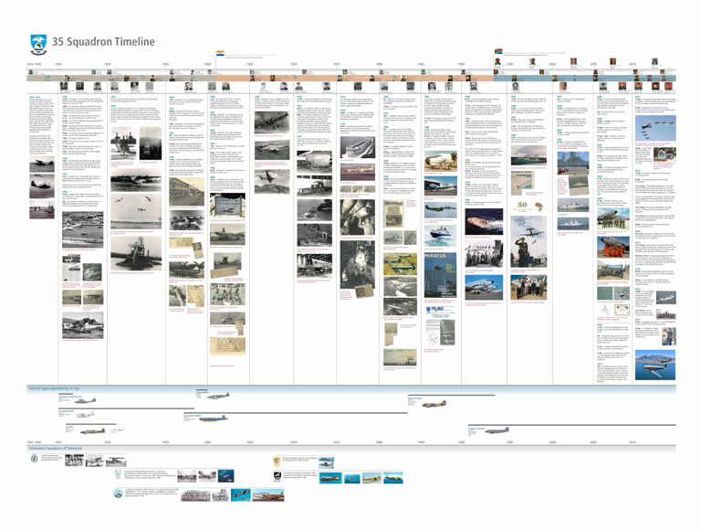Select the 1960 marker on the top timeline

point(208,64)
